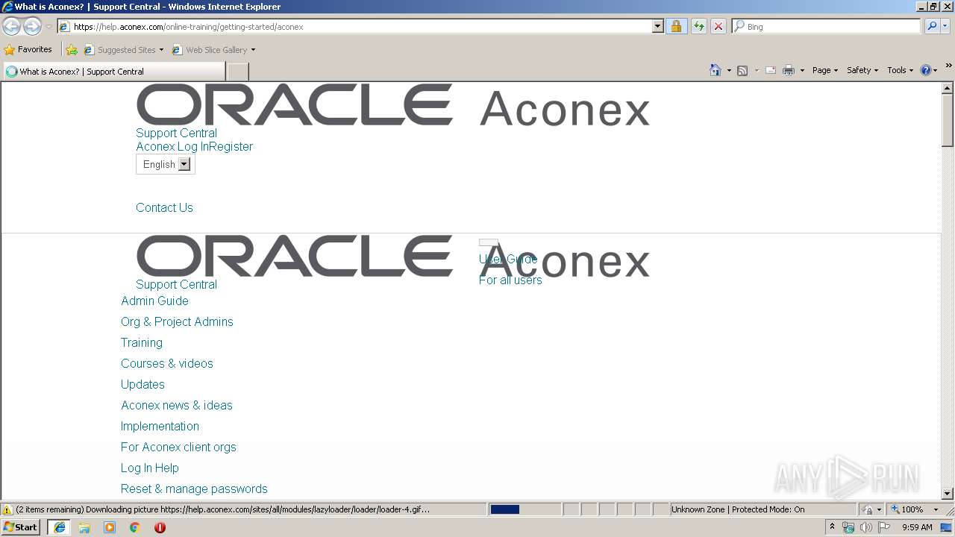Open the For all users link
This screenshot has height=537, width=955.
click(510, 280)
